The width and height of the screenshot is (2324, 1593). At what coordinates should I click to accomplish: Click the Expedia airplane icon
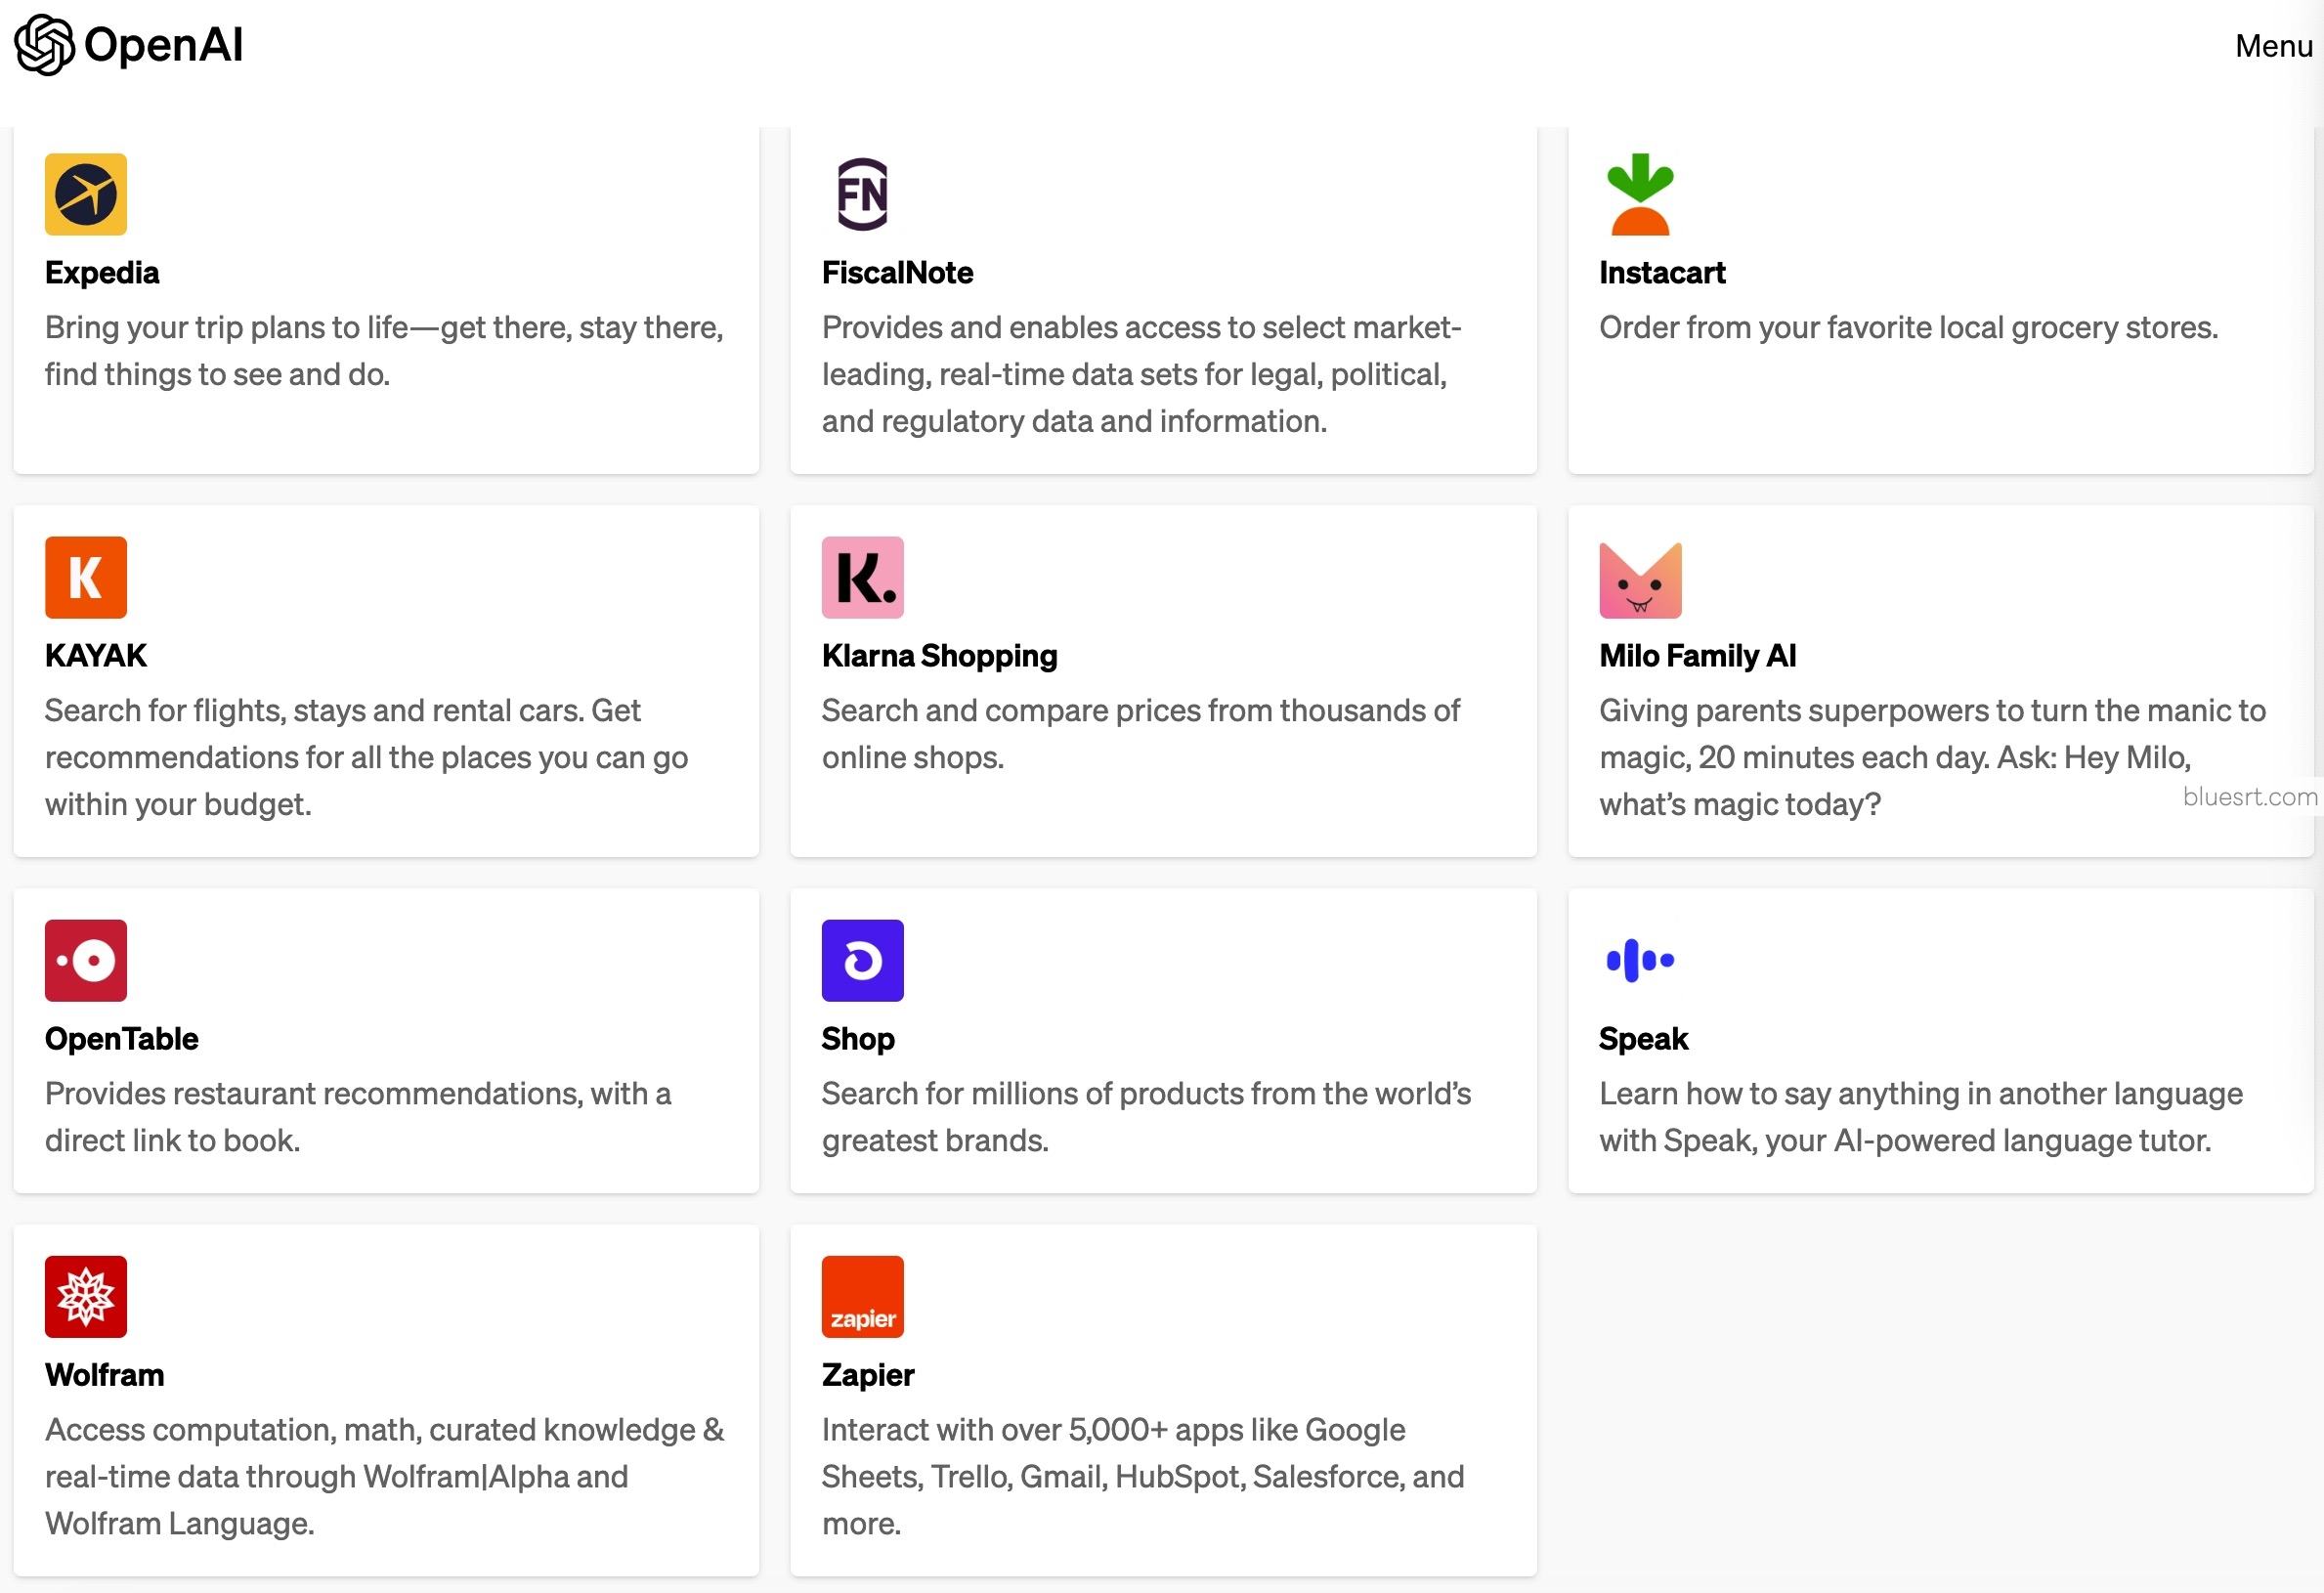(x=86, y=194)
